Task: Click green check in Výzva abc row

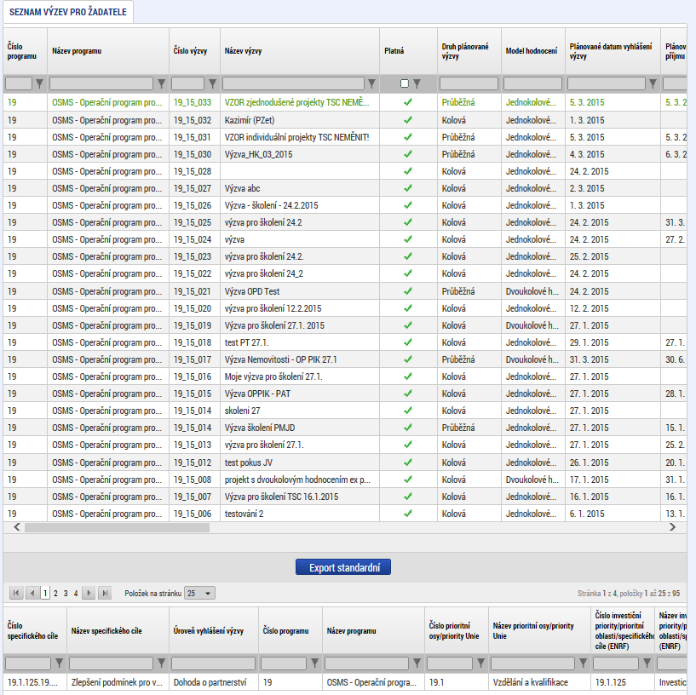Action: coord(408,188)
